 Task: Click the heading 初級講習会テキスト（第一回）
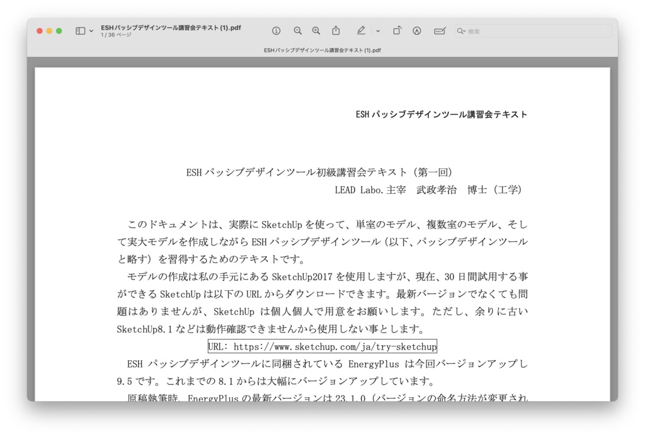[384, 173]
